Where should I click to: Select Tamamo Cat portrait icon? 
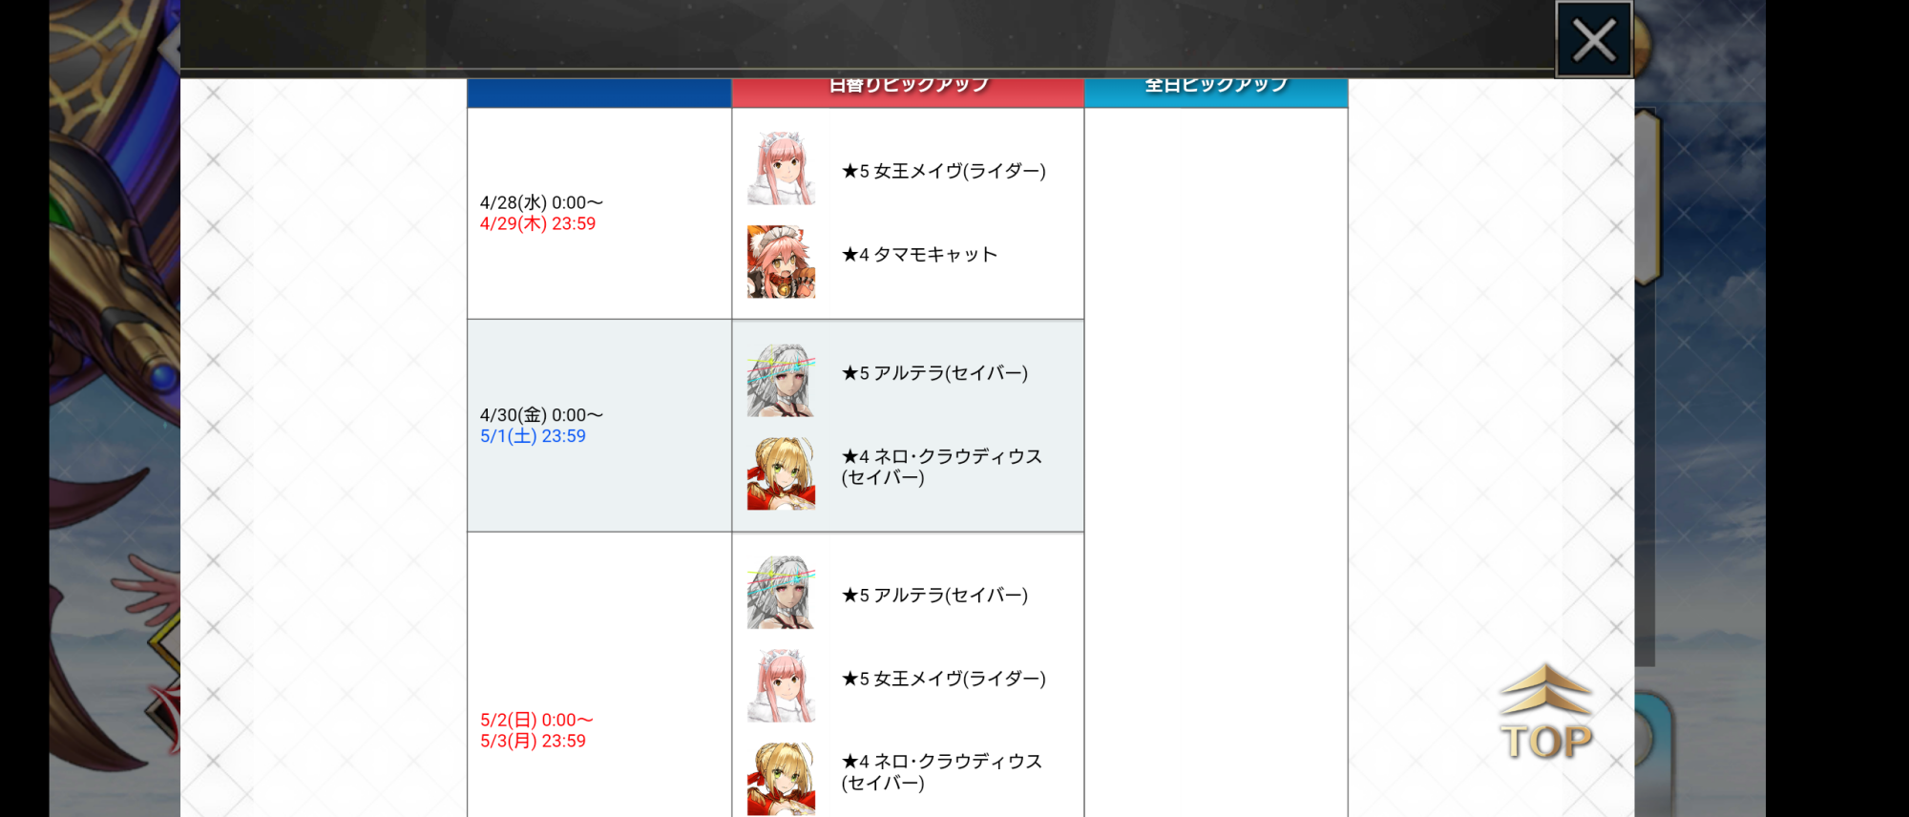click(x=781, y=262)
